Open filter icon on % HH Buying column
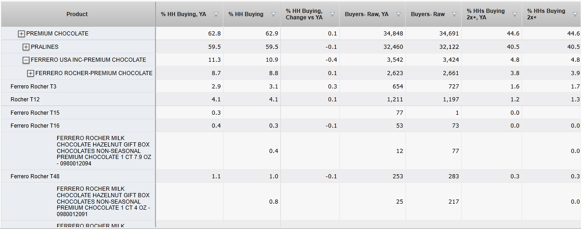Screen dimensions: 581x229 coord(273,15)
